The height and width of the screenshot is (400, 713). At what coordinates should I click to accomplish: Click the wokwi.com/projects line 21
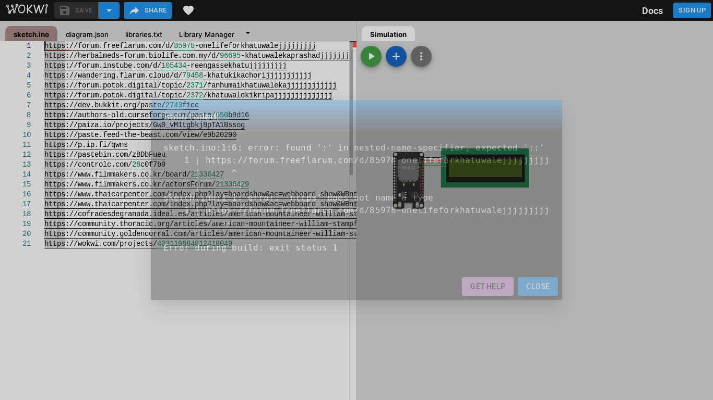click(x=138, y=244)
